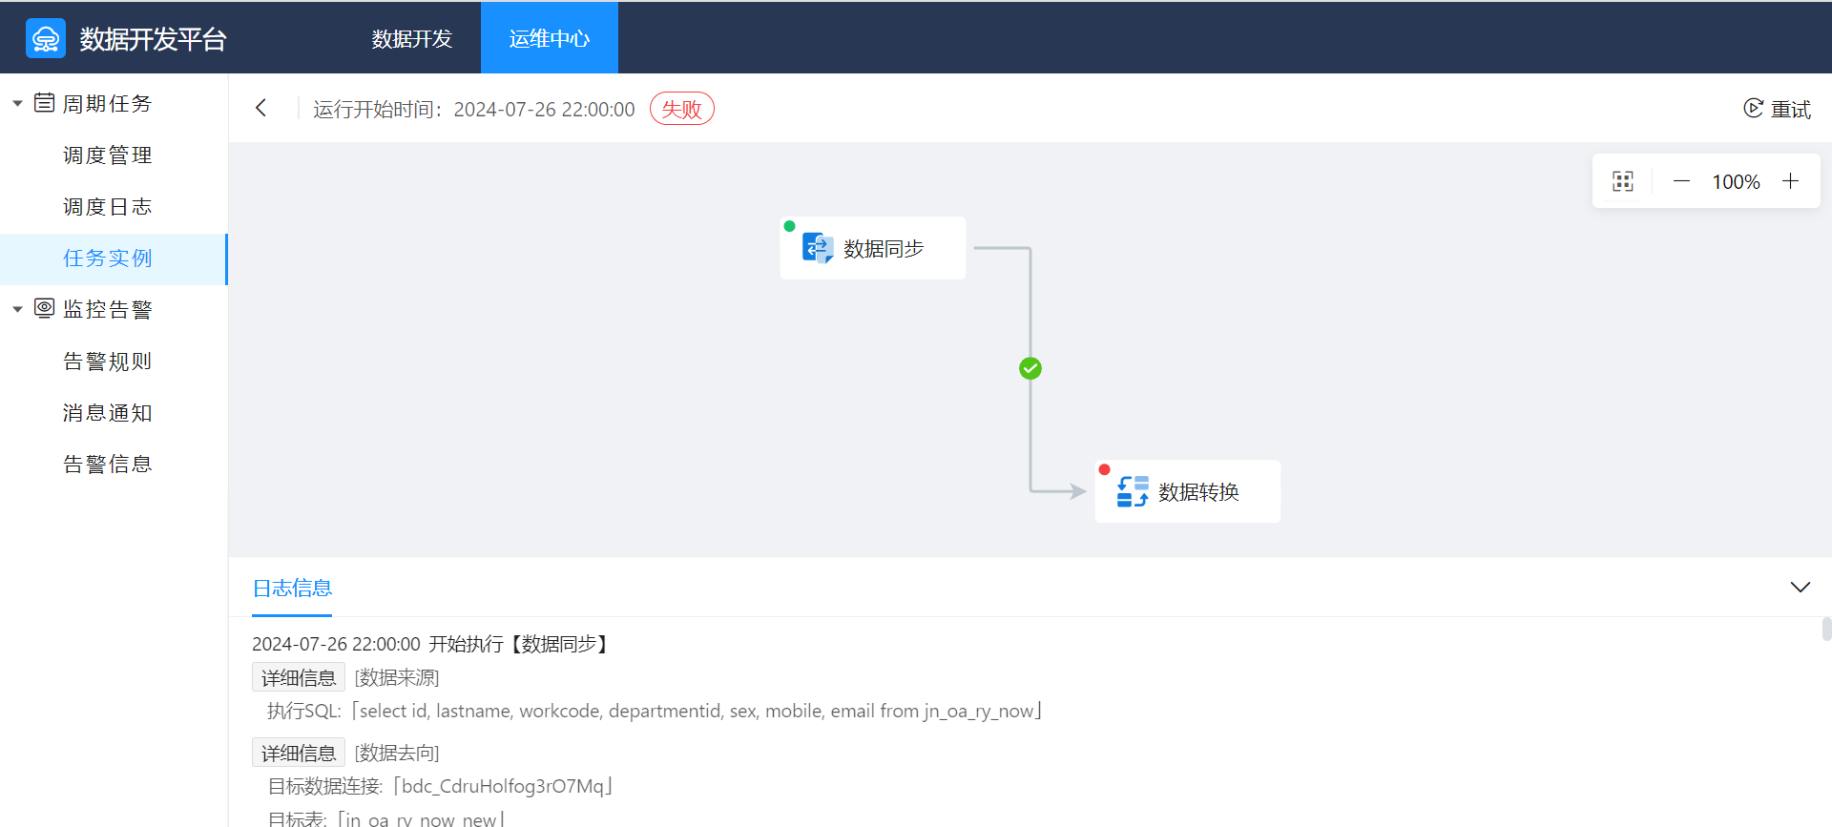Select the 数据同步 node icon
This screenshot has height=827, width=1832.
point(818,248)
